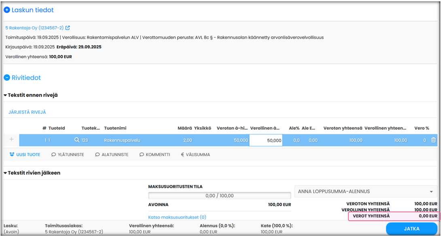Click the payment status progress bar

coord(219,196)
